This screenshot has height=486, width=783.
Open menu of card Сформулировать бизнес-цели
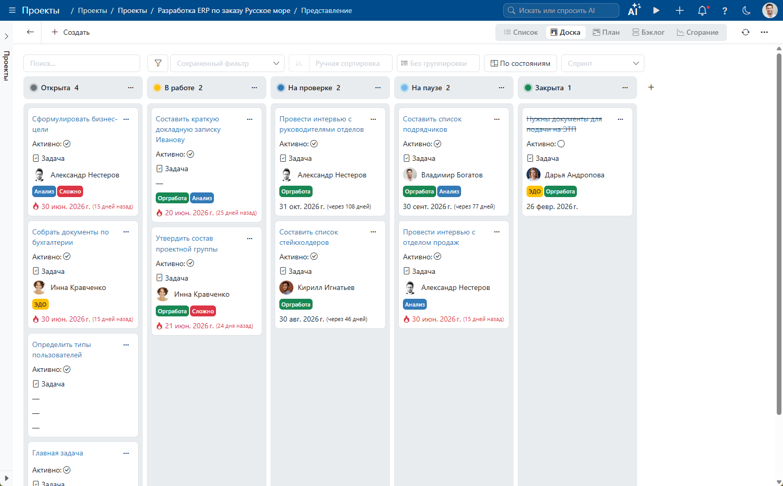tap(126, 119)
